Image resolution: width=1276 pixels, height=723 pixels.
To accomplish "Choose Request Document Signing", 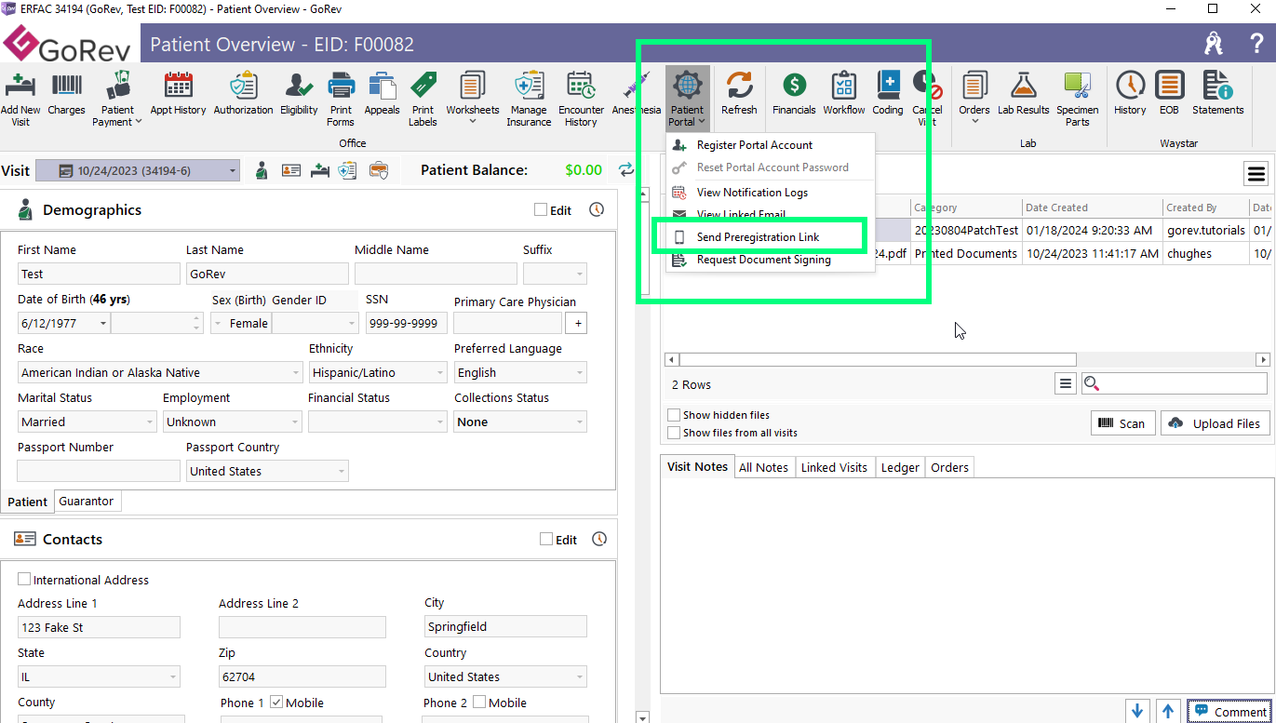I will (770, 260).
